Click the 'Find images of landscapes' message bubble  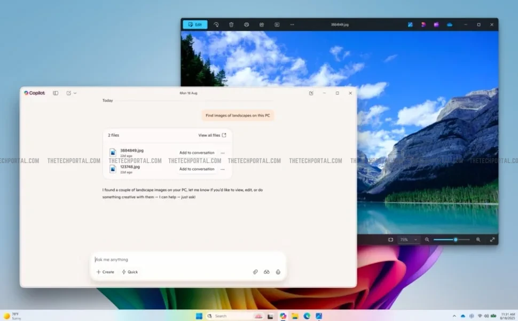[238, 116]
